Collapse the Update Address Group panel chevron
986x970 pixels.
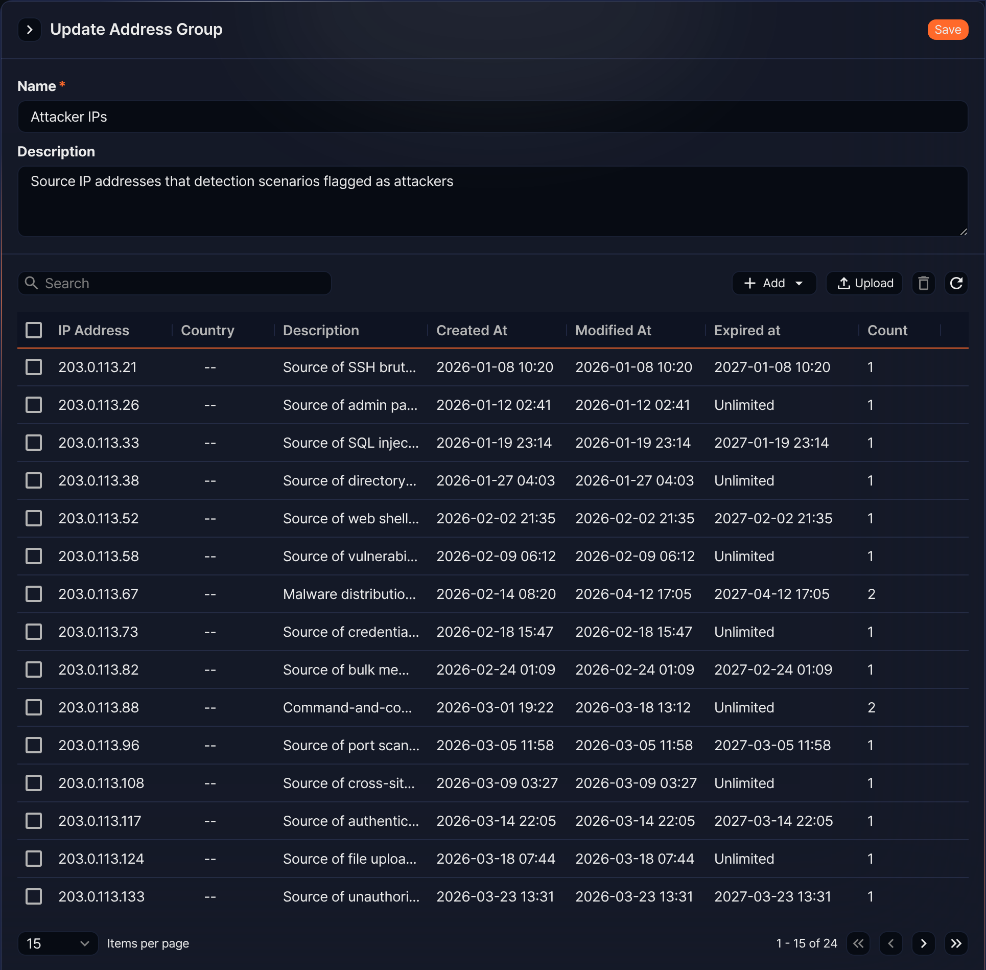(30, 30)
